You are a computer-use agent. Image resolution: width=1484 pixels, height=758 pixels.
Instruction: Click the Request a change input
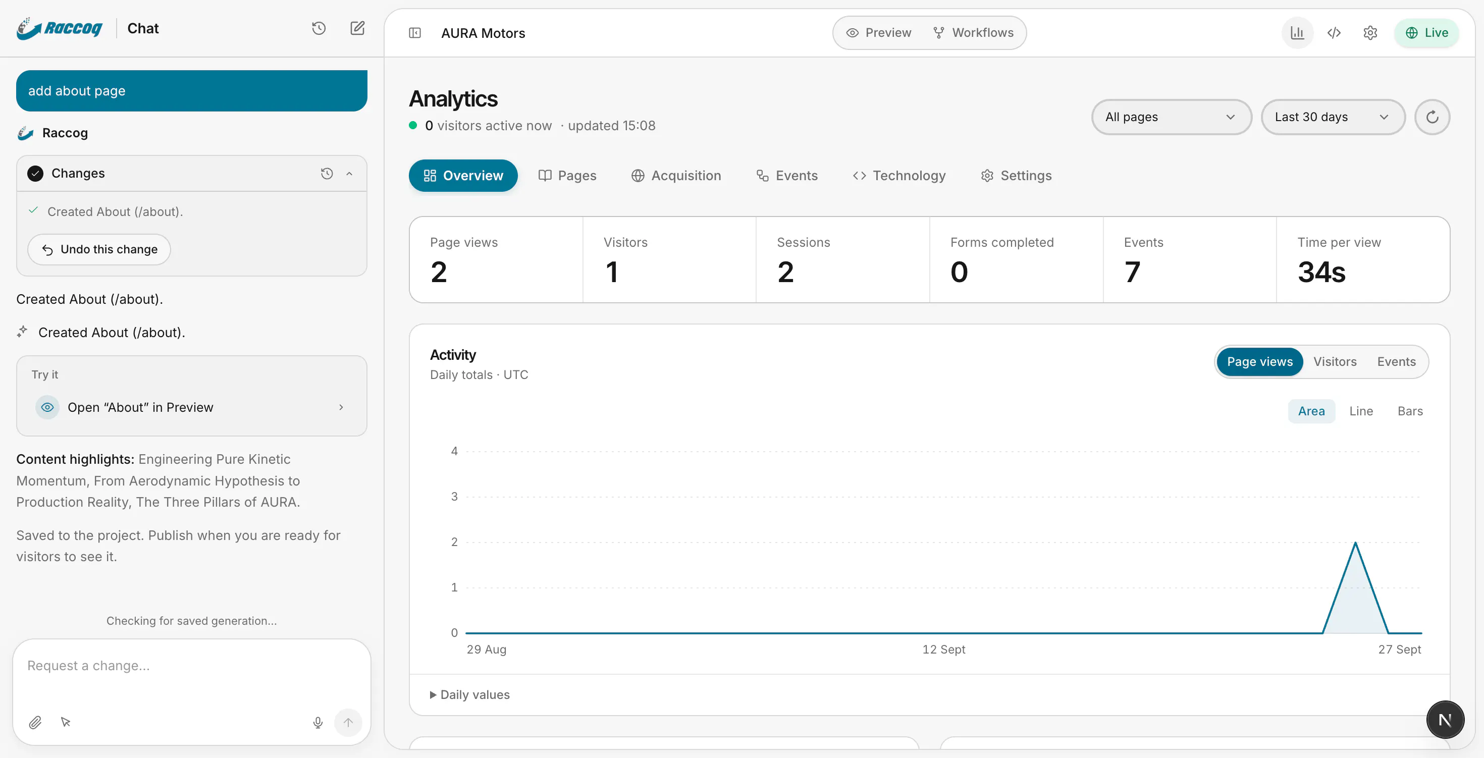click(191, 666)
